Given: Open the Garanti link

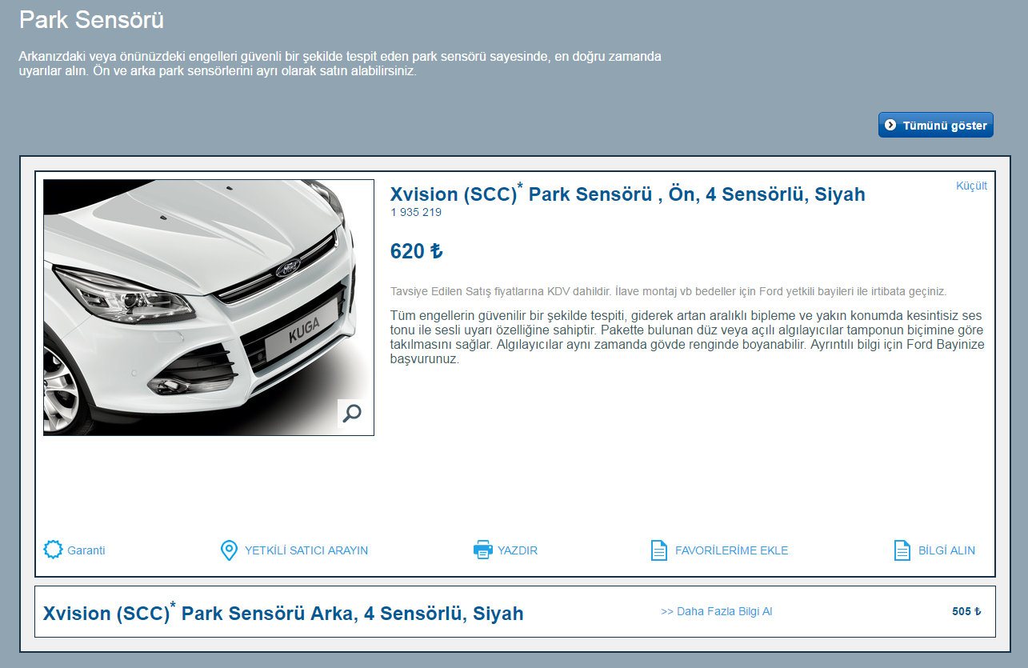Looking at the screenshot, I should [86, 550].
